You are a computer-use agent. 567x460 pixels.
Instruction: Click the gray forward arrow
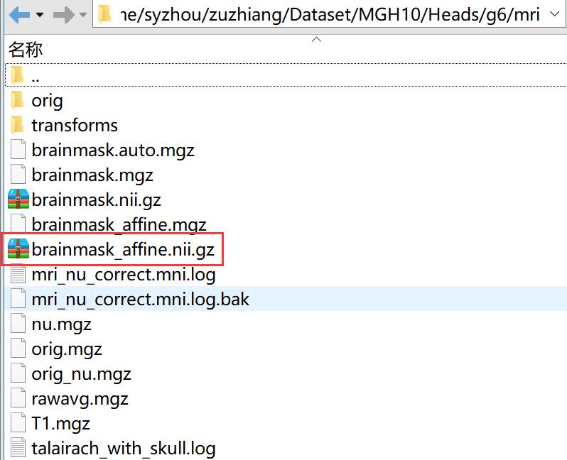[x=64, y=15]
